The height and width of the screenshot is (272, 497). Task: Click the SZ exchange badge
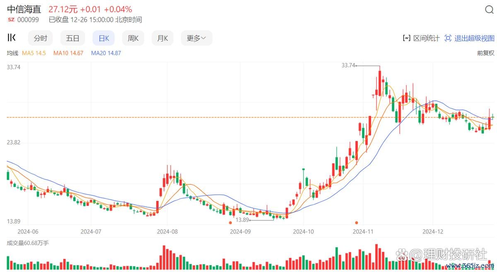point(11,19)
